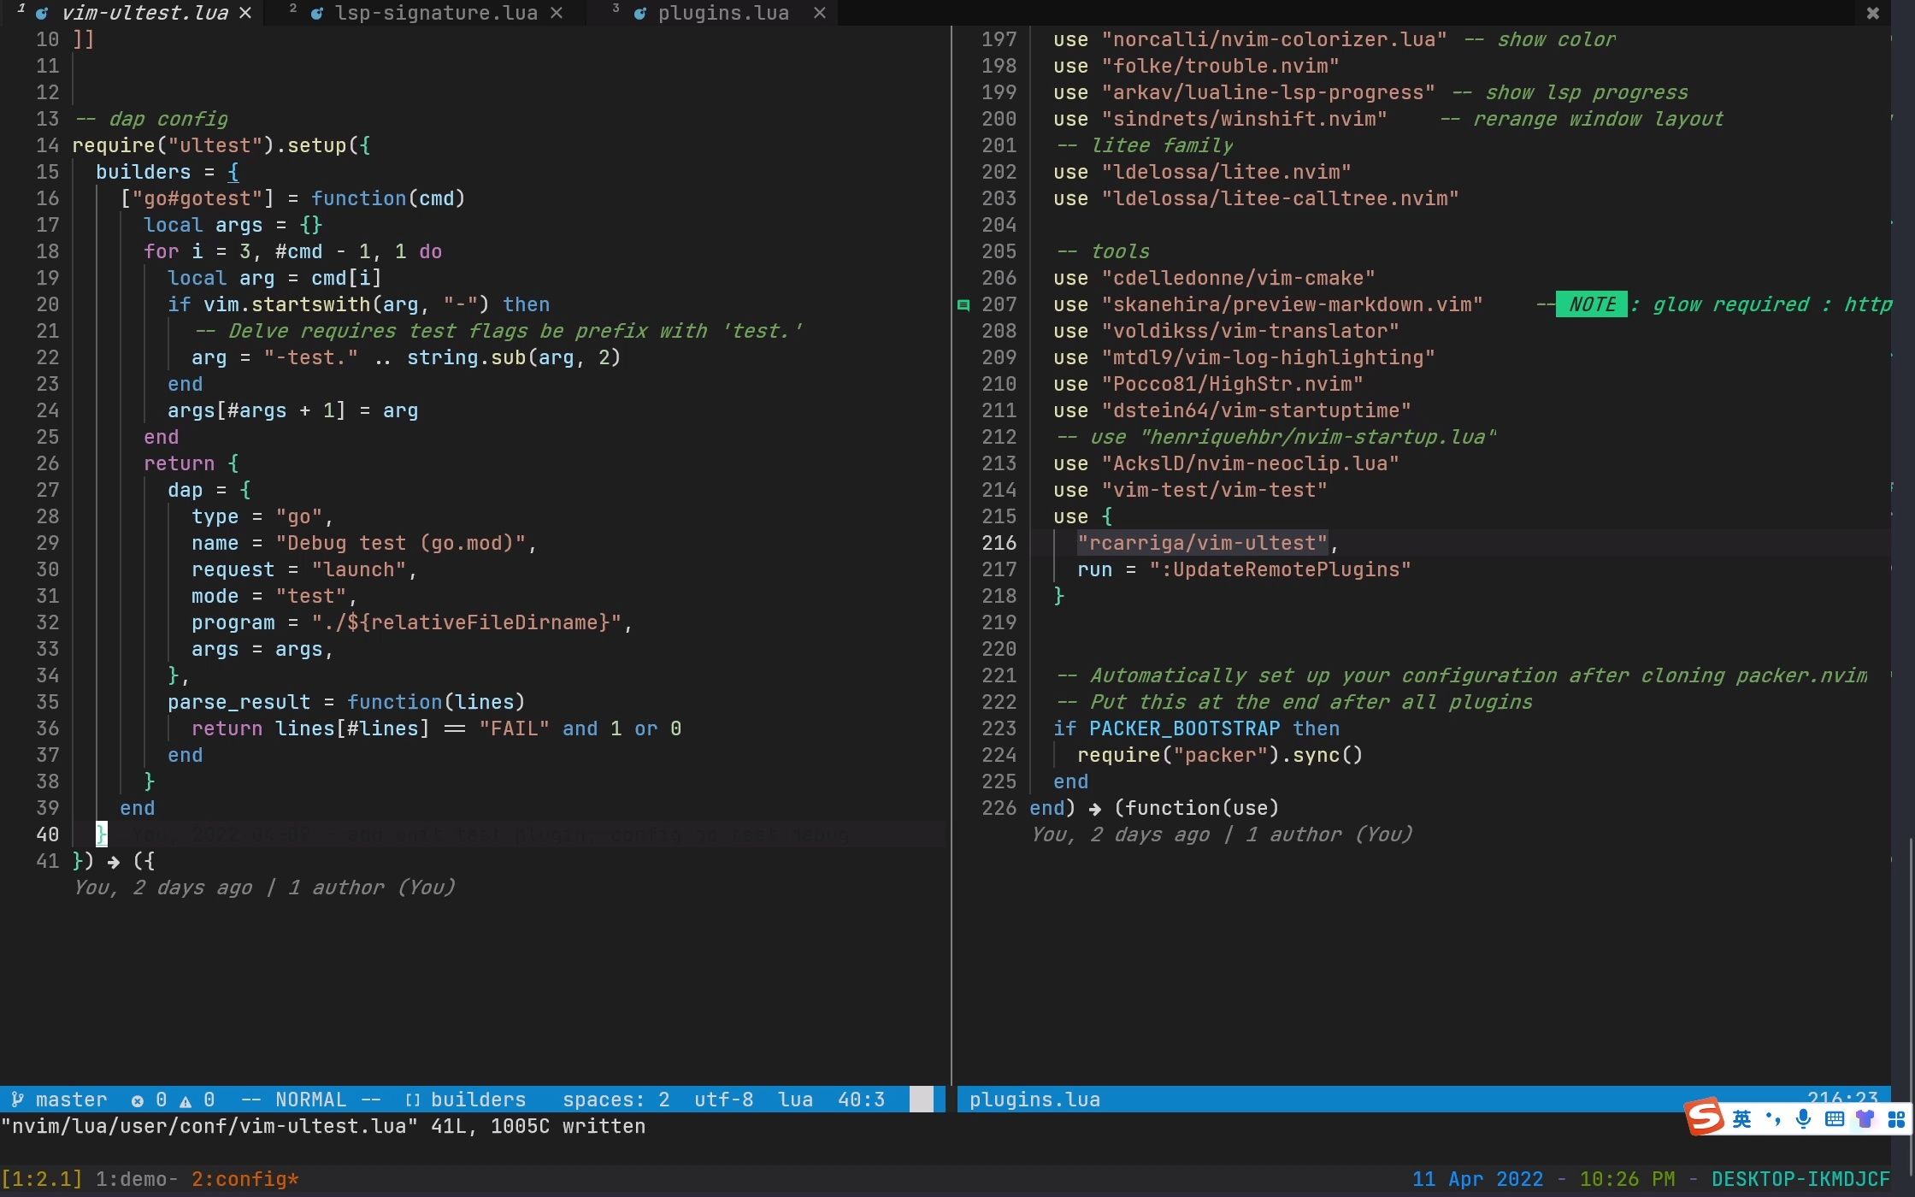
Task: Click line number 14 in left pane
Action: tap(48, 145)
